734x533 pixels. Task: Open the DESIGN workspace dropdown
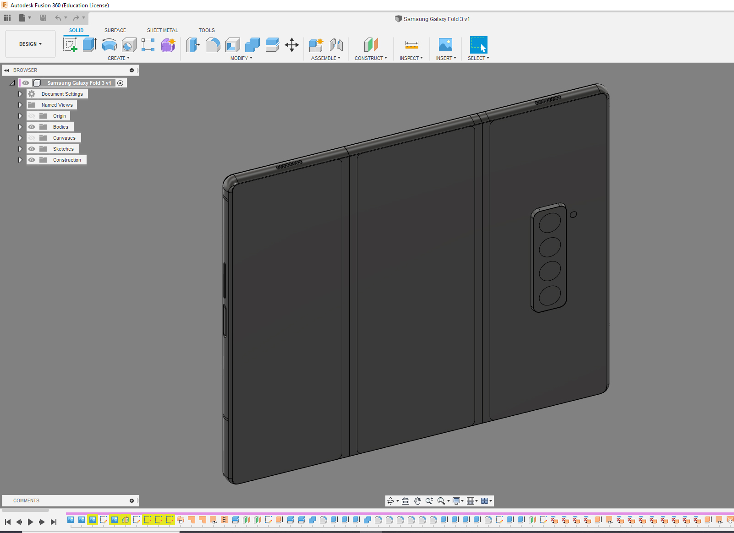[30, 44]
